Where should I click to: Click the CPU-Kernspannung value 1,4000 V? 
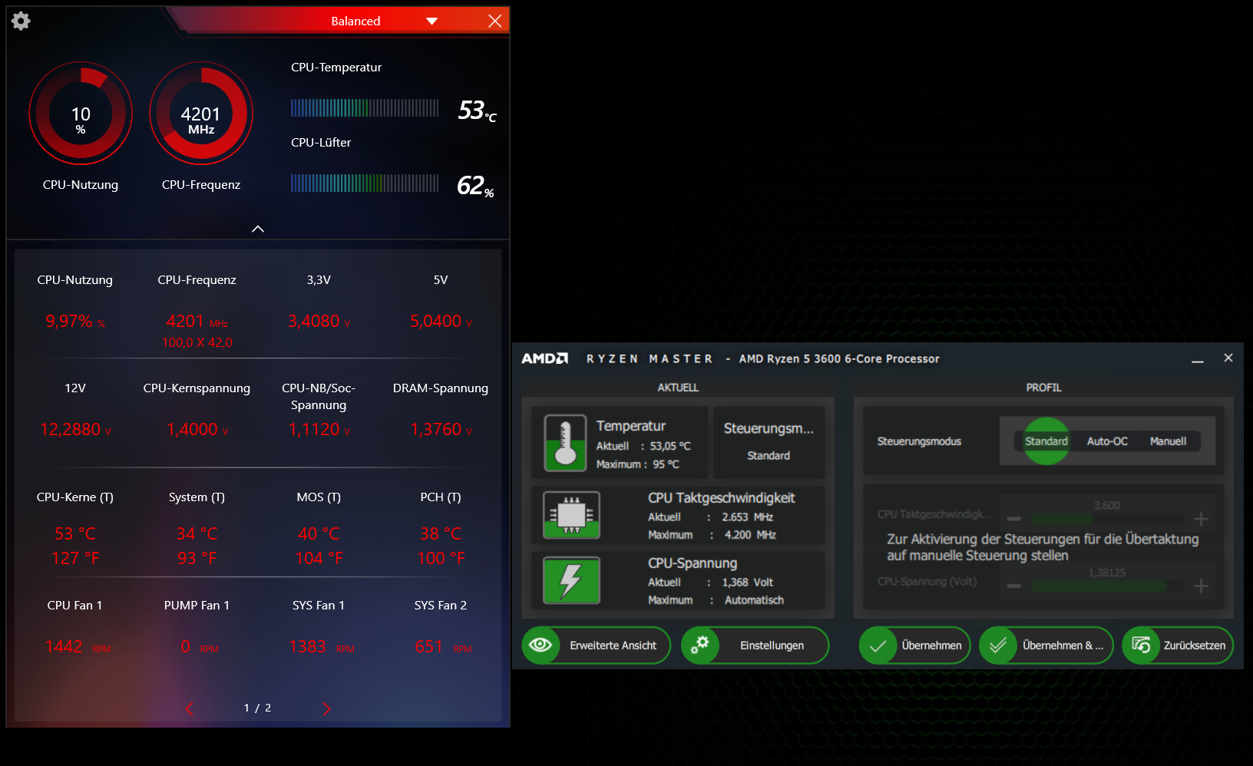[197, 430]
